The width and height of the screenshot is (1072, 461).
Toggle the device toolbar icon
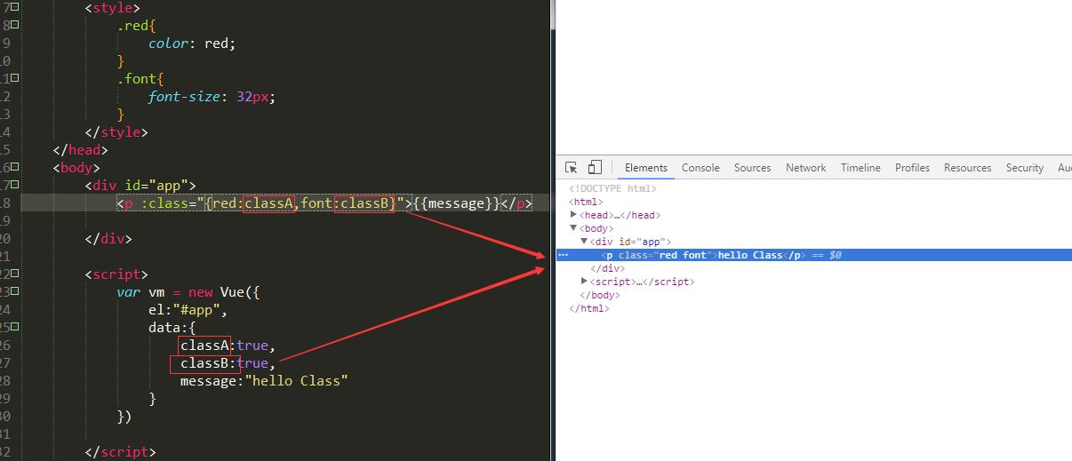(x=595, y=168)
